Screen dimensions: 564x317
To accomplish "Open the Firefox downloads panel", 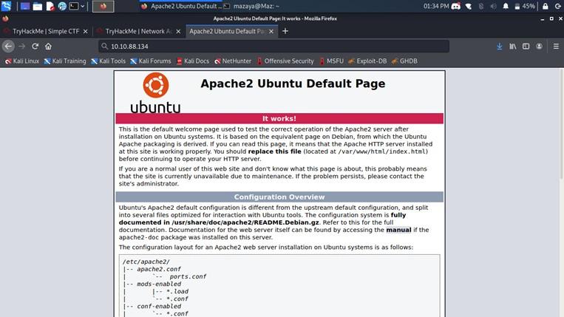I will click(x=500, y=46).
